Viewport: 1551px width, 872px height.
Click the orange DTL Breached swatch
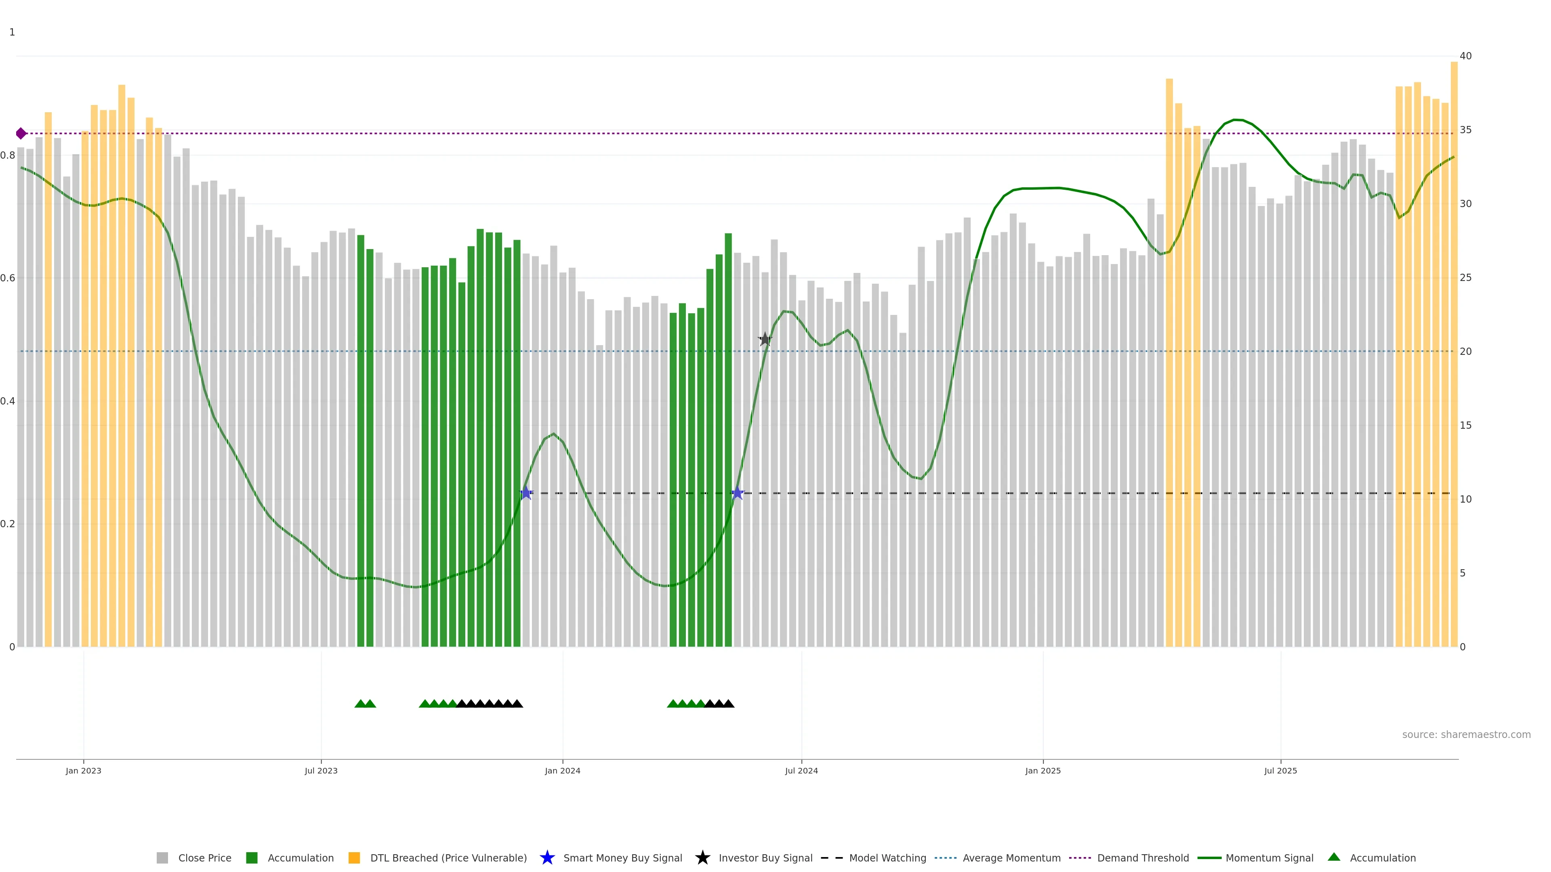[354, 857]
